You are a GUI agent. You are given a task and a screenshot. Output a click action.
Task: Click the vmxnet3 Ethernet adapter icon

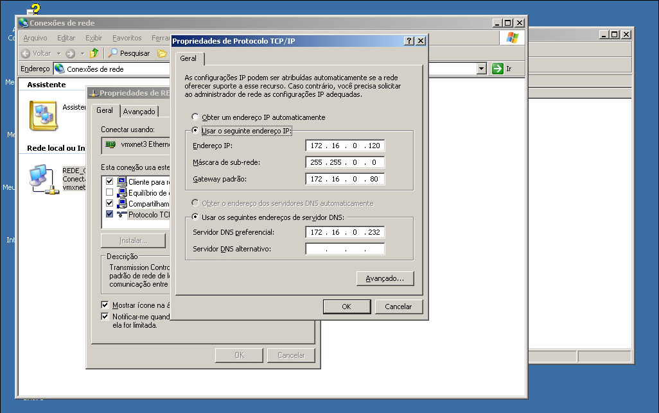[x=110, y=144]
